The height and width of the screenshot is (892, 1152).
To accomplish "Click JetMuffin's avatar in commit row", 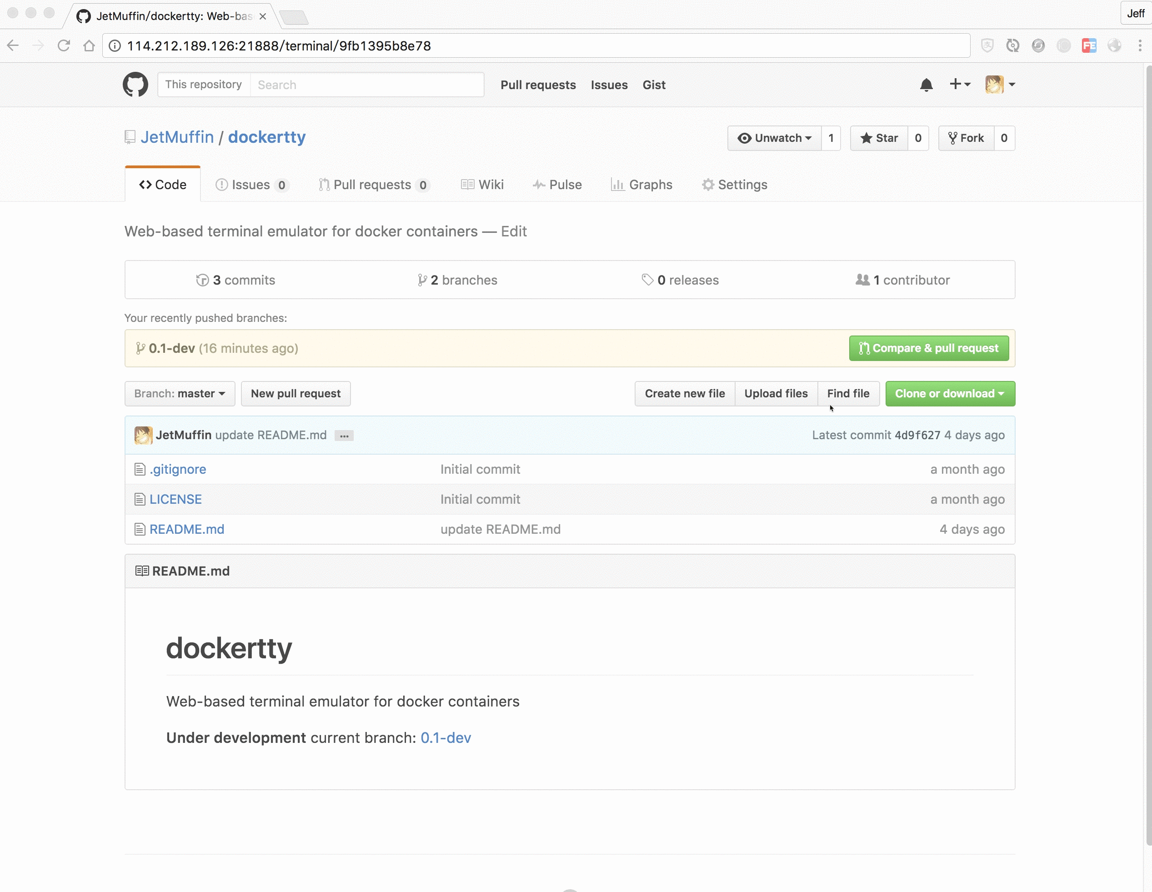I will pyautogui.click(x=143, y=435).
